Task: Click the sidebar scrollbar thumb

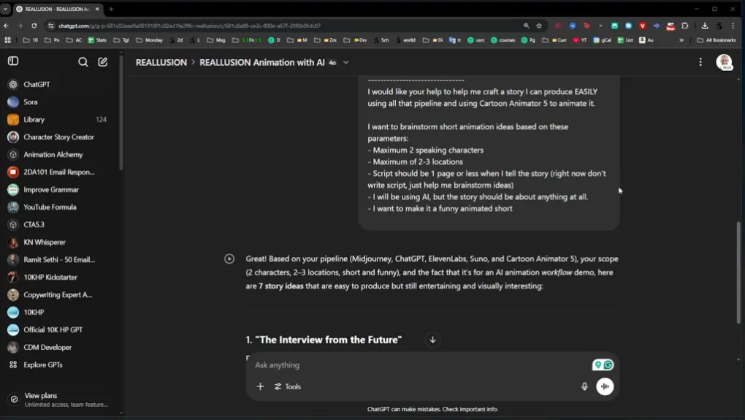Action: [121, 112]
